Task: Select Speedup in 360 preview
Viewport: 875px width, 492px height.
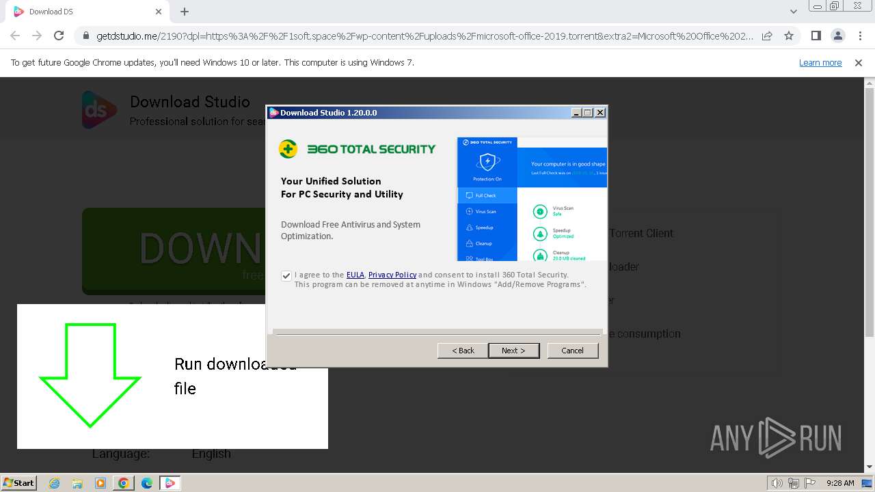Action: coord(487,228)
